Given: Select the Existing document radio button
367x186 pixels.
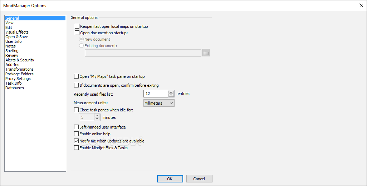Looking at the screenshot, I should tap(81, 46).
